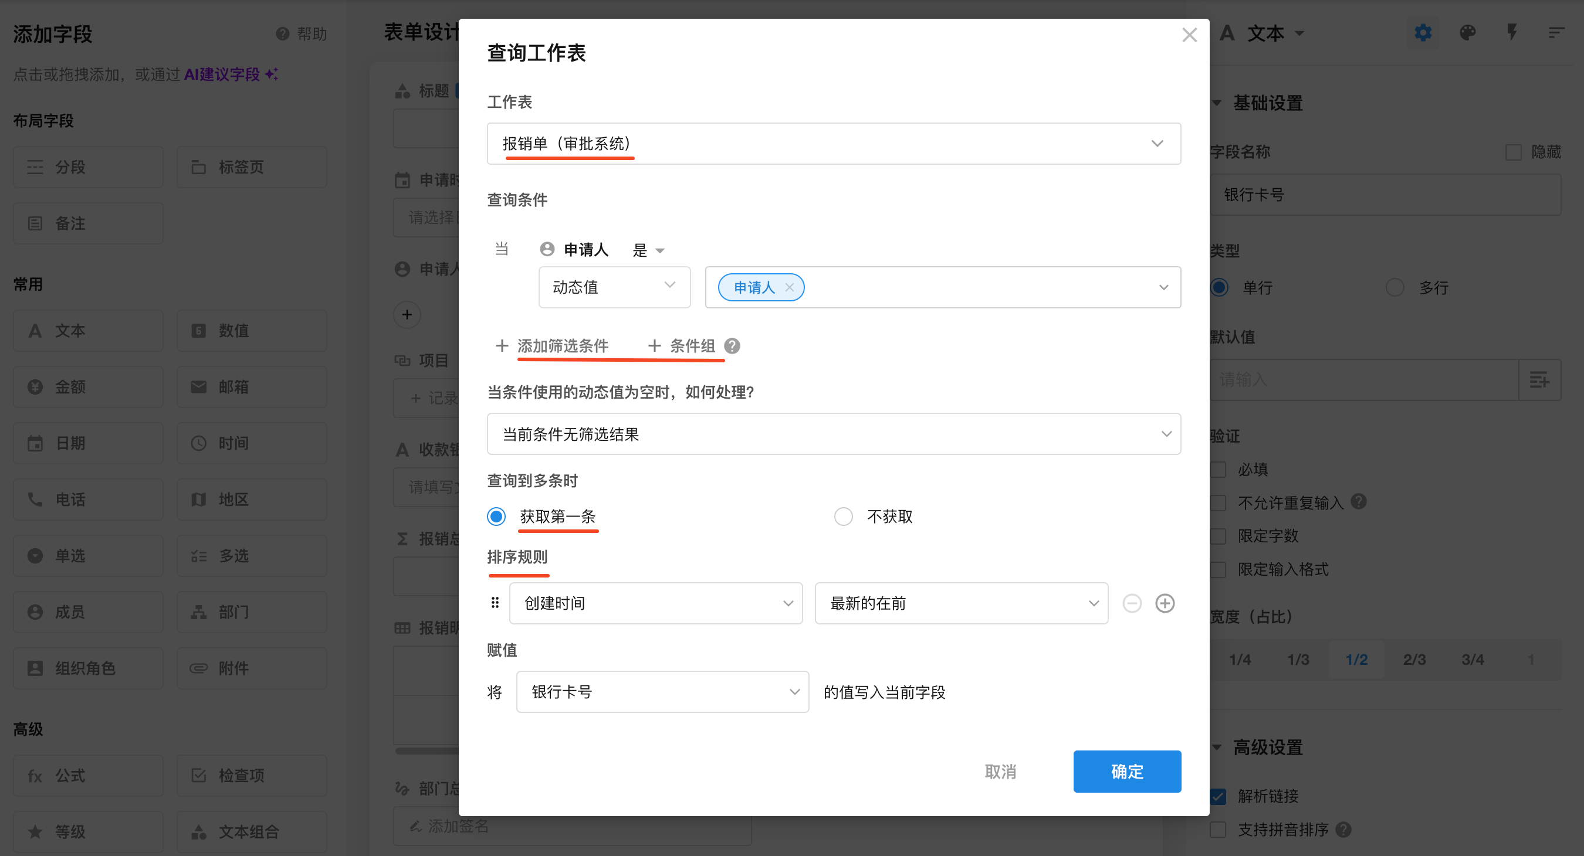The image size is (1584, 856).
Task: Click the sort rule drag handle icon
Action: coord(495,603)
